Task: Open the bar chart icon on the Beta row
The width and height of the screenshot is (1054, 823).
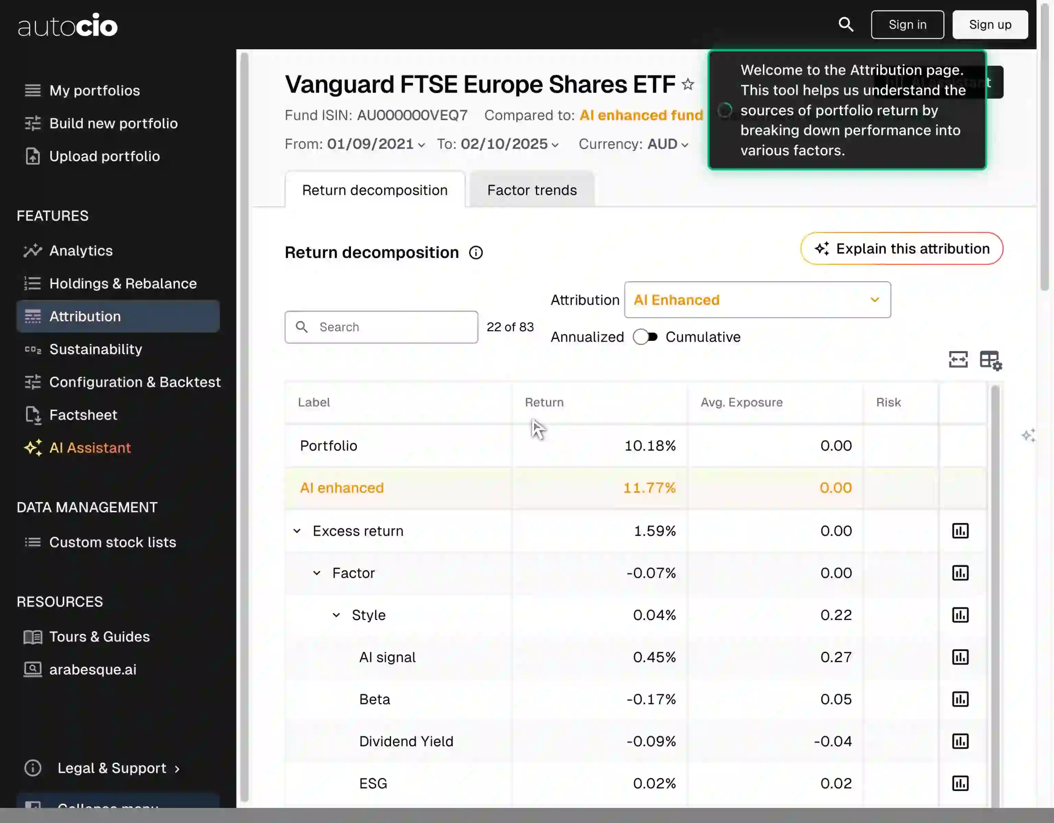Action: (960, 699)
